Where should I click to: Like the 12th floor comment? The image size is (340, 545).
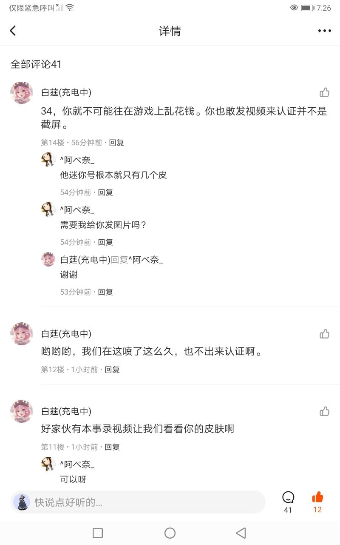pyautogui.click(x=325, y=334)
